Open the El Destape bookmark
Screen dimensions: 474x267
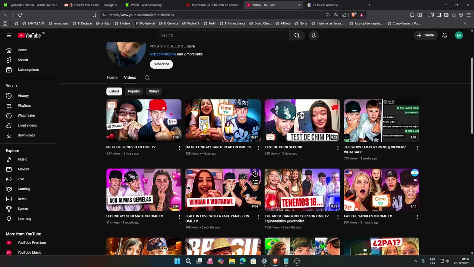[82, 23]
